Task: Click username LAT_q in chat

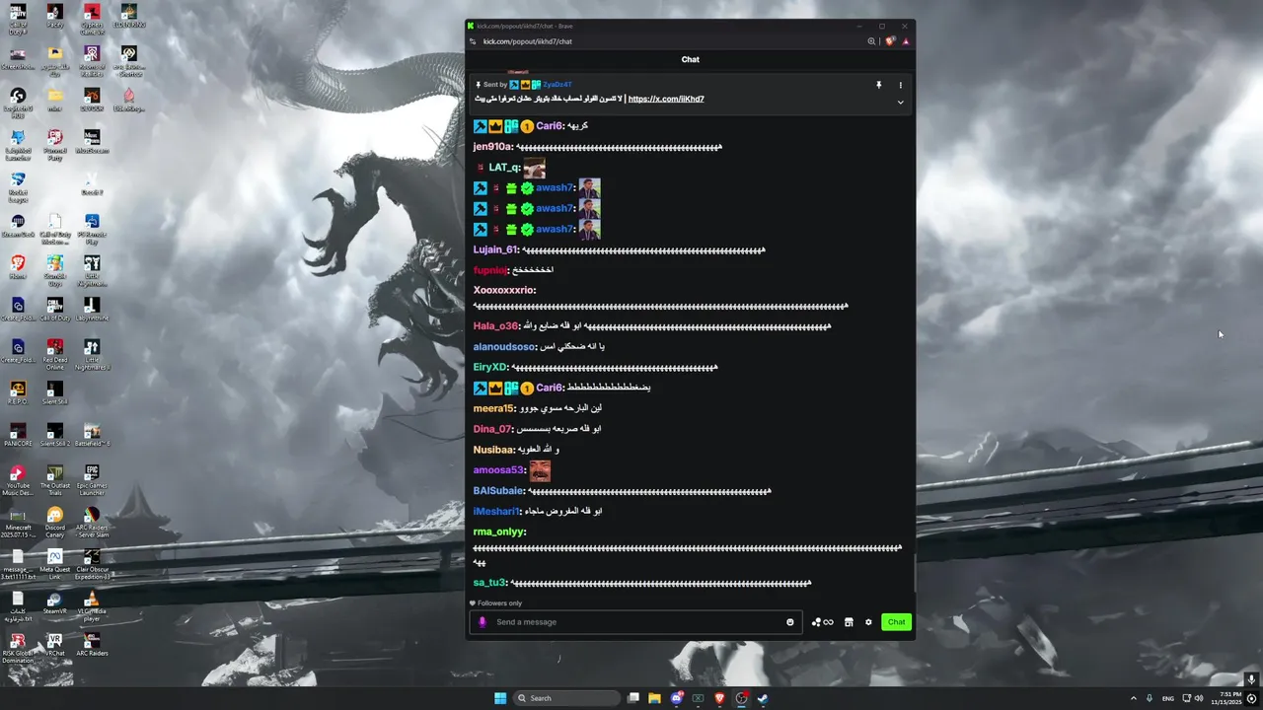Action: tap(504, 168)
